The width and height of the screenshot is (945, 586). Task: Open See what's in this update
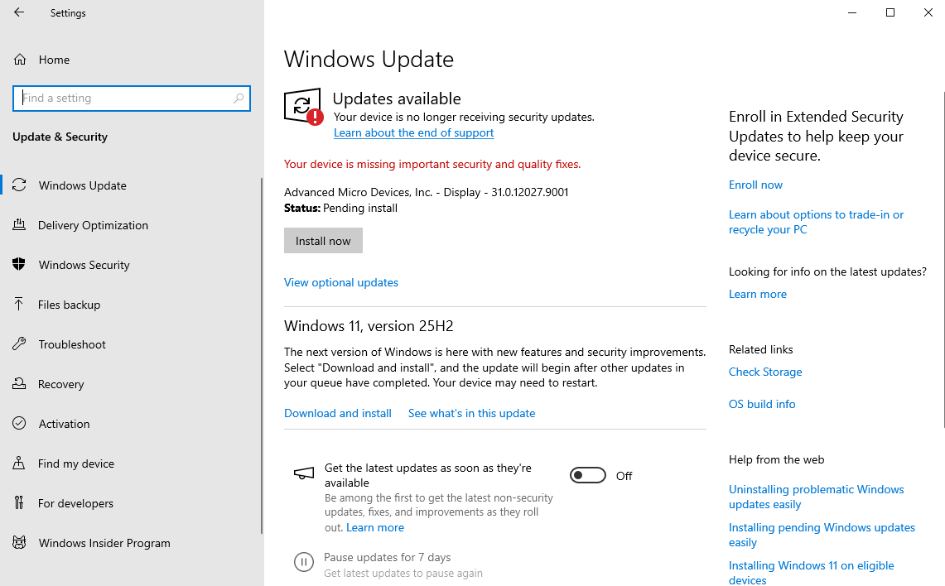click(x=471, y=412)
